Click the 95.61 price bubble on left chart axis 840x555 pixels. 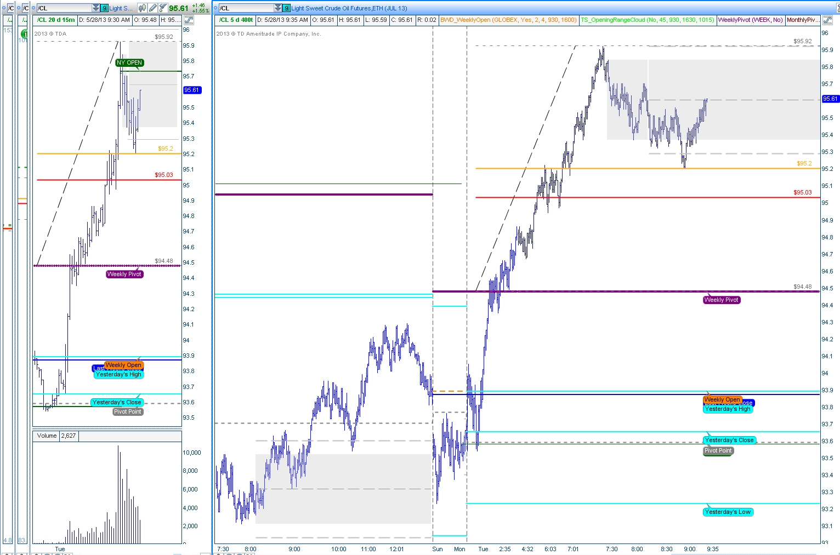click(192, 90)
